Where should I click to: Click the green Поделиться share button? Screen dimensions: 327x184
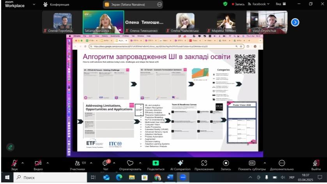[x=156, y=163]
